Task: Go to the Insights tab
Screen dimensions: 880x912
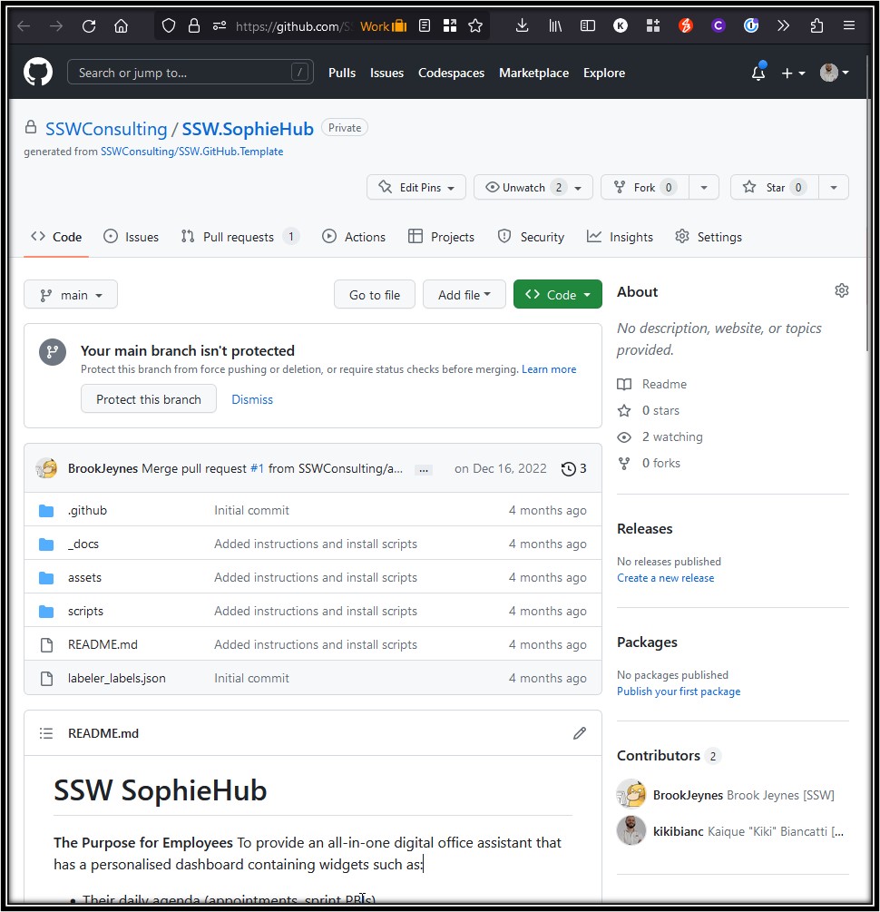Action: 621,237
